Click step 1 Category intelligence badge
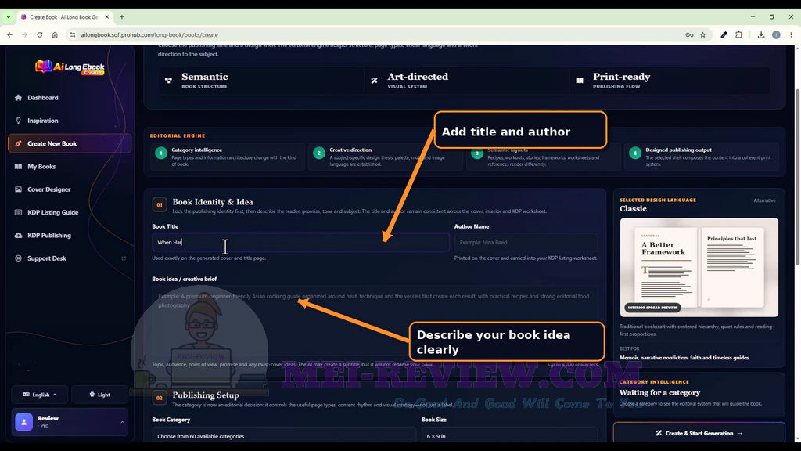The height and width of the screenshot is (451, 801). (161, 153)
